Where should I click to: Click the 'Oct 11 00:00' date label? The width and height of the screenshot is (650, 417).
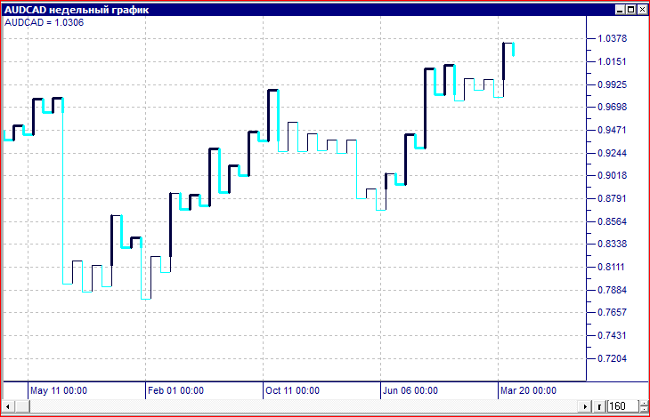(293, 390)
